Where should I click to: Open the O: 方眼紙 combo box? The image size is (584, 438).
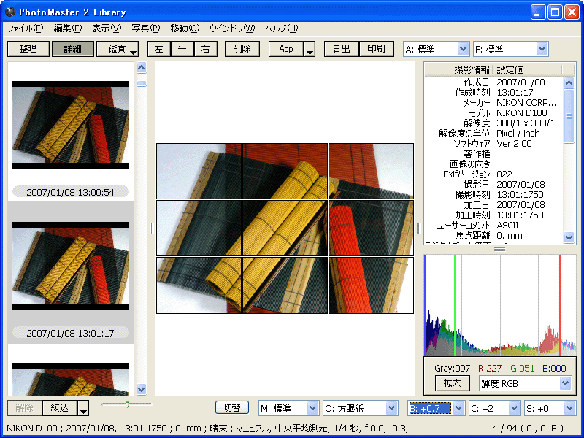pos(360,408)
